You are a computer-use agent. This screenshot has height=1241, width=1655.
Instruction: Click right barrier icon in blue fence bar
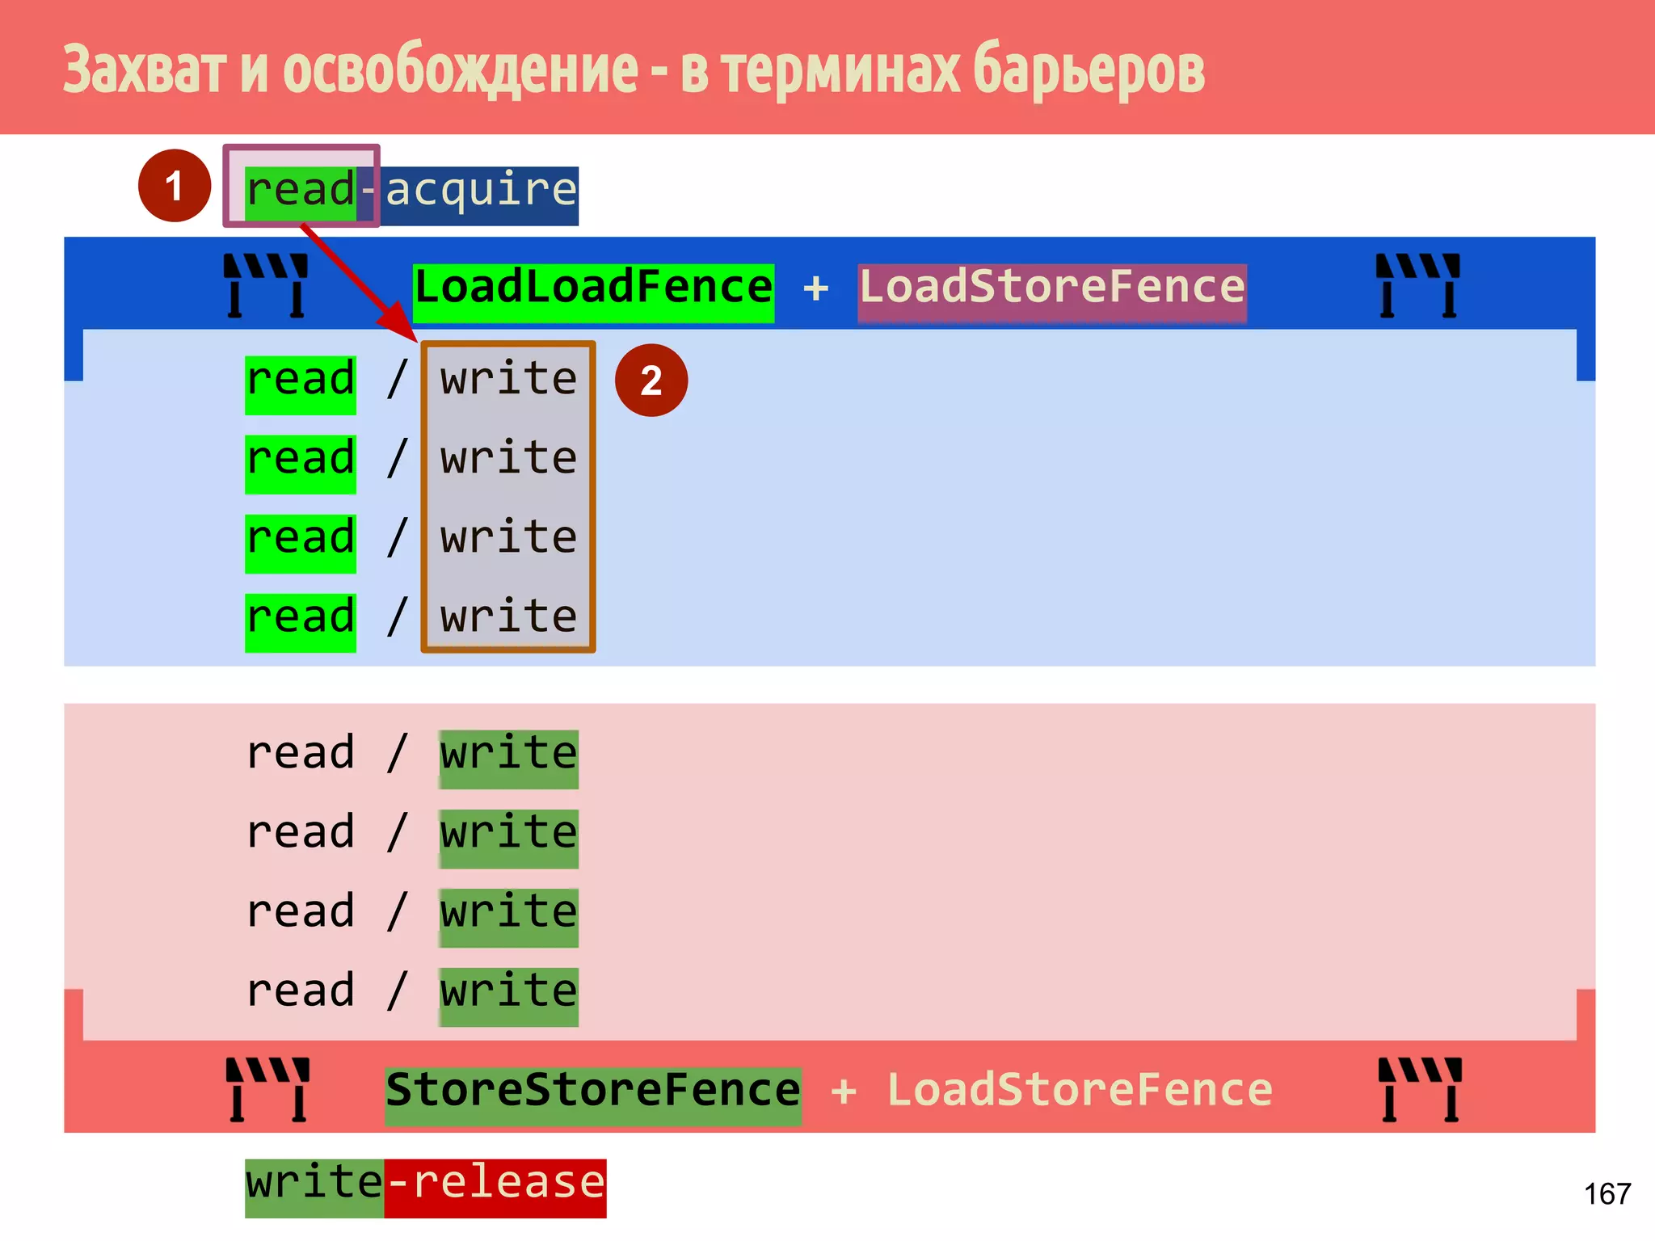[1418, 285]
